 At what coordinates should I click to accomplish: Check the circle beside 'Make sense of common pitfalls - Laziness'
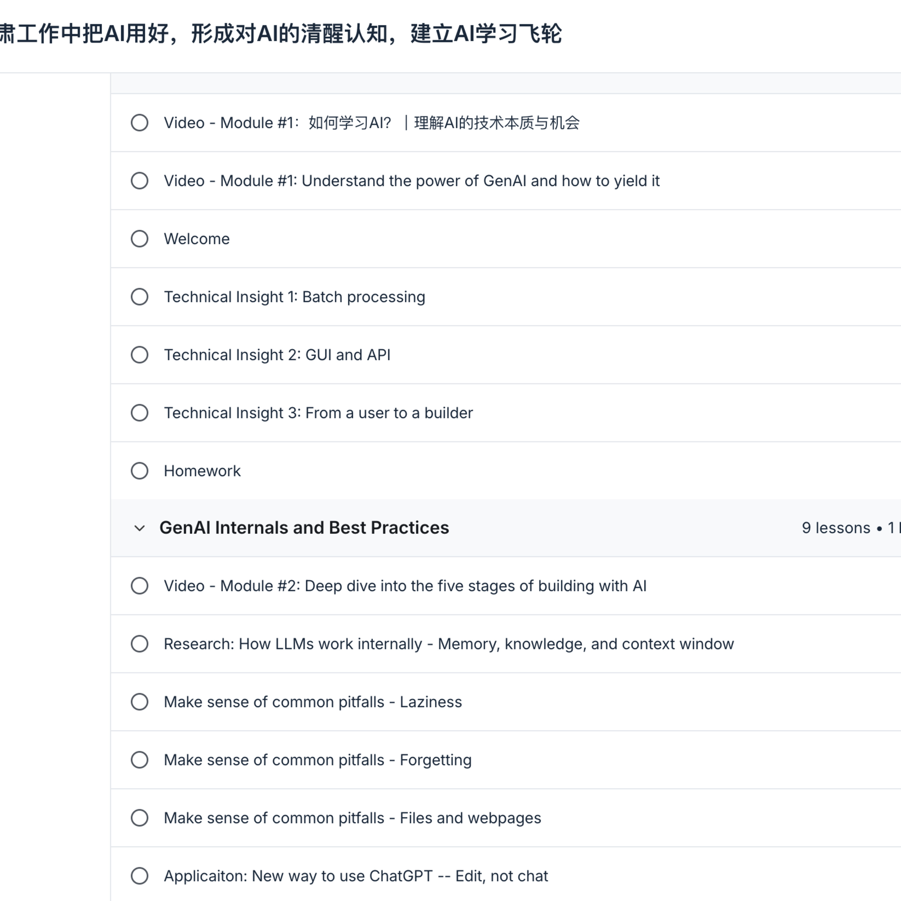tap(139, 702)
